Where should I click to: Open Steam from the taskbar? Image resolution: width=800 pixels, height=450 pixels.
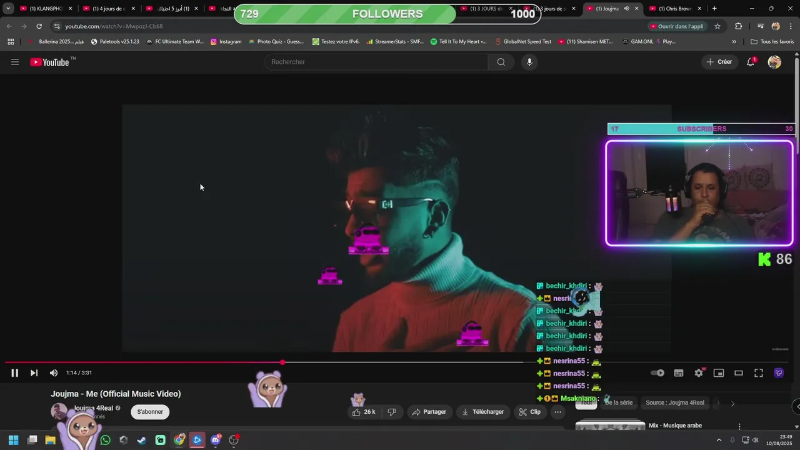pos(142,440)
